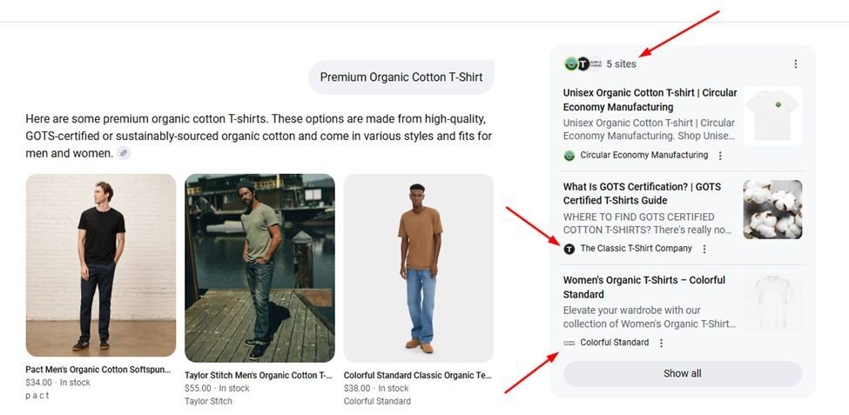Open options for The Classic T-Shirt Company

tap(704, 249)
